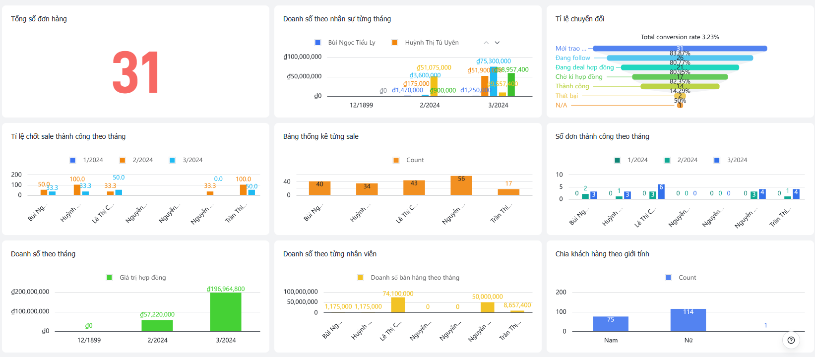Toggle Bùi Ngọc Tiểu Ly legend series
This screenshot has height=357, width=815.
345,43
